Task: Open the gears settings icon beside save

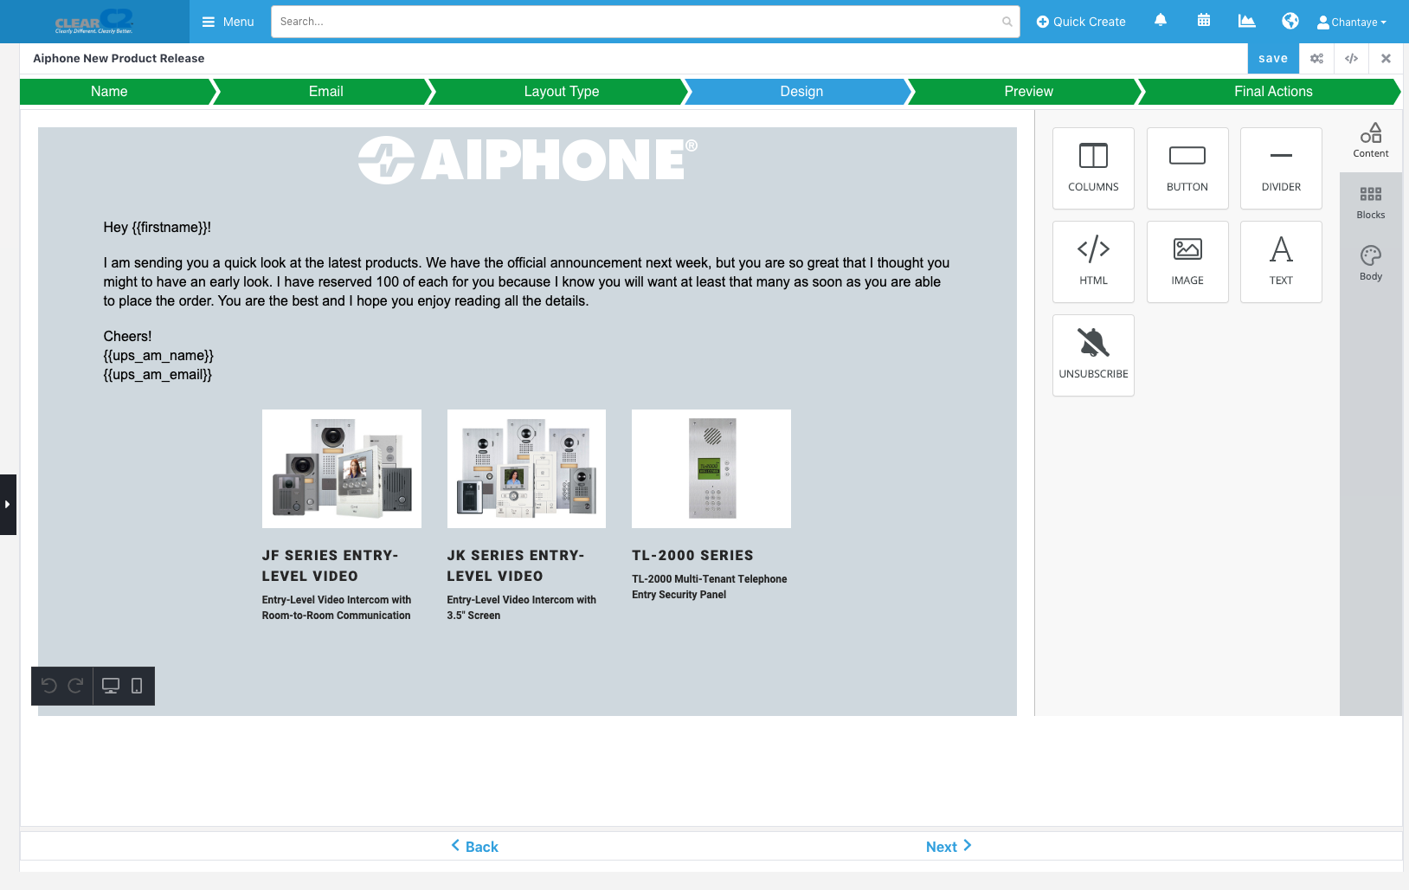Action: 1316,59
